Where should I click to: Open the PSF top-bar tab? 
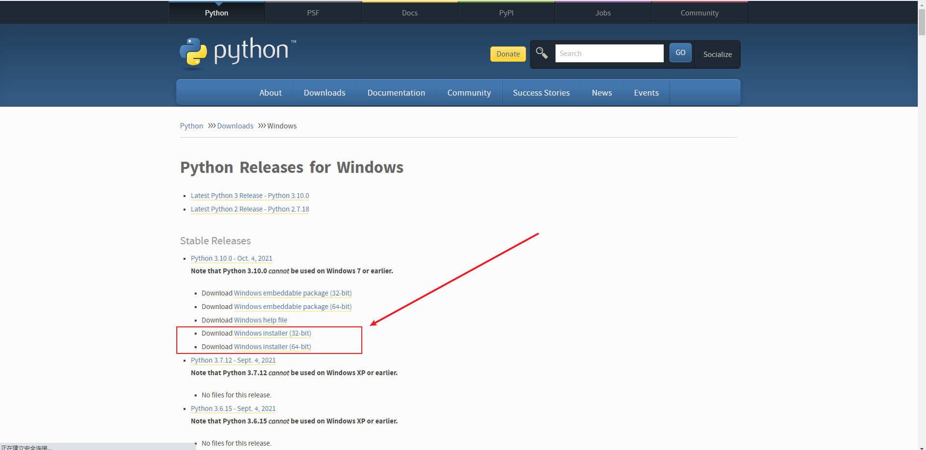coord(313,13)
